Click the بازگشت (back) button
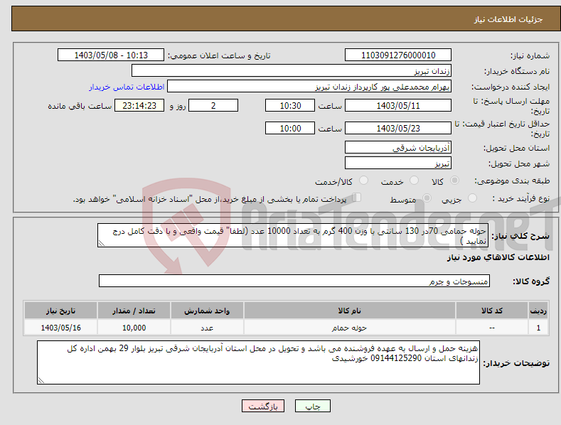Image resolution: width=561 pixels, height=425 pixels. coord(263,406)
